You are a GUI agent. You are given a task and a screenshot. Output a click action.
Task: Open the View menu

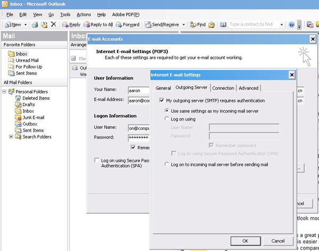(38, 15)
